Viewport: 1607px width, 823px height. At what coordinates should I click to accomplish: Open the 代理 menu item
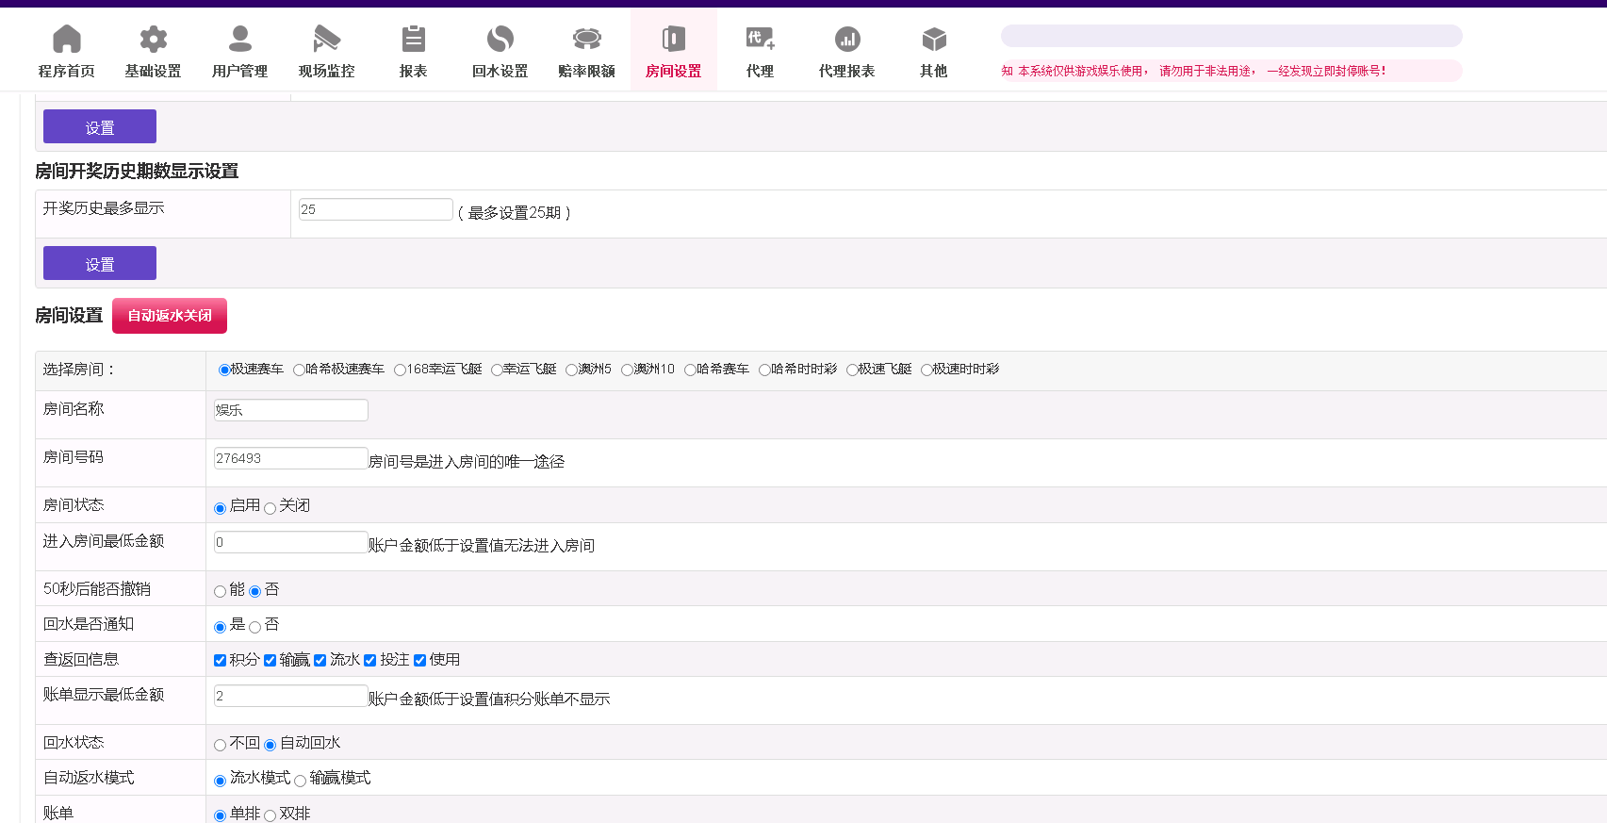click(x=760, y=51)
